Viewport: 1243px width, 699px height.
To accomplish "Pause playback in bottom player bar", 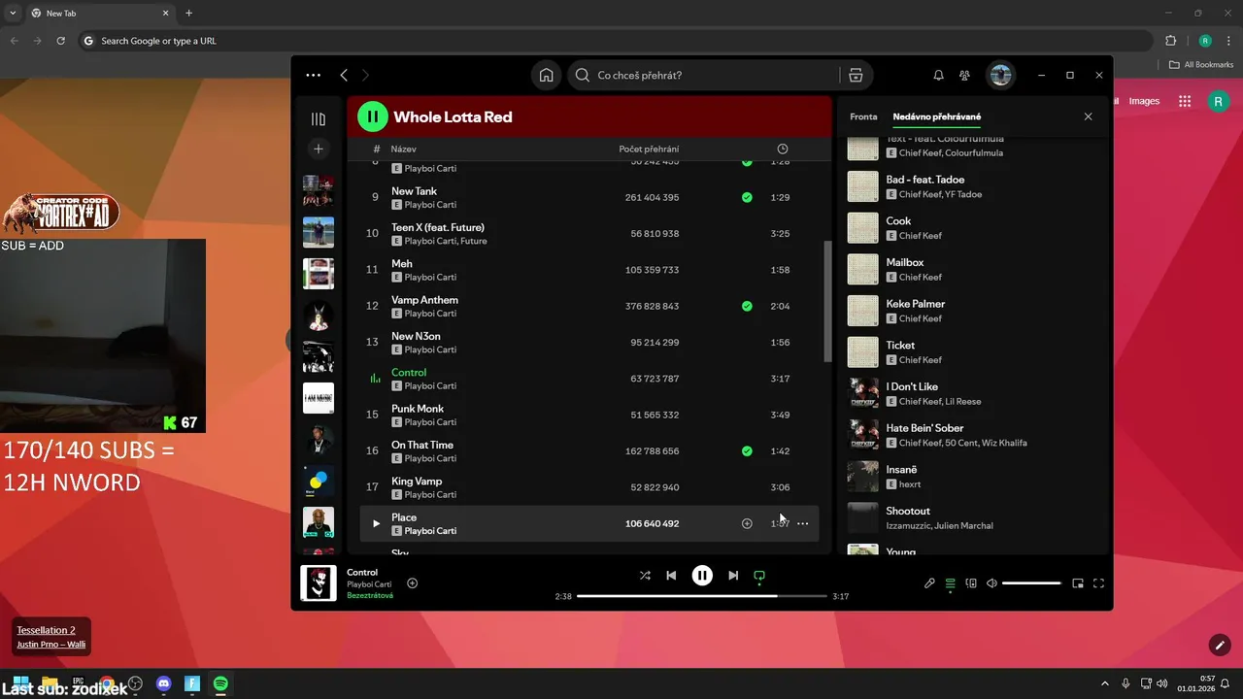I will [702, 576].
